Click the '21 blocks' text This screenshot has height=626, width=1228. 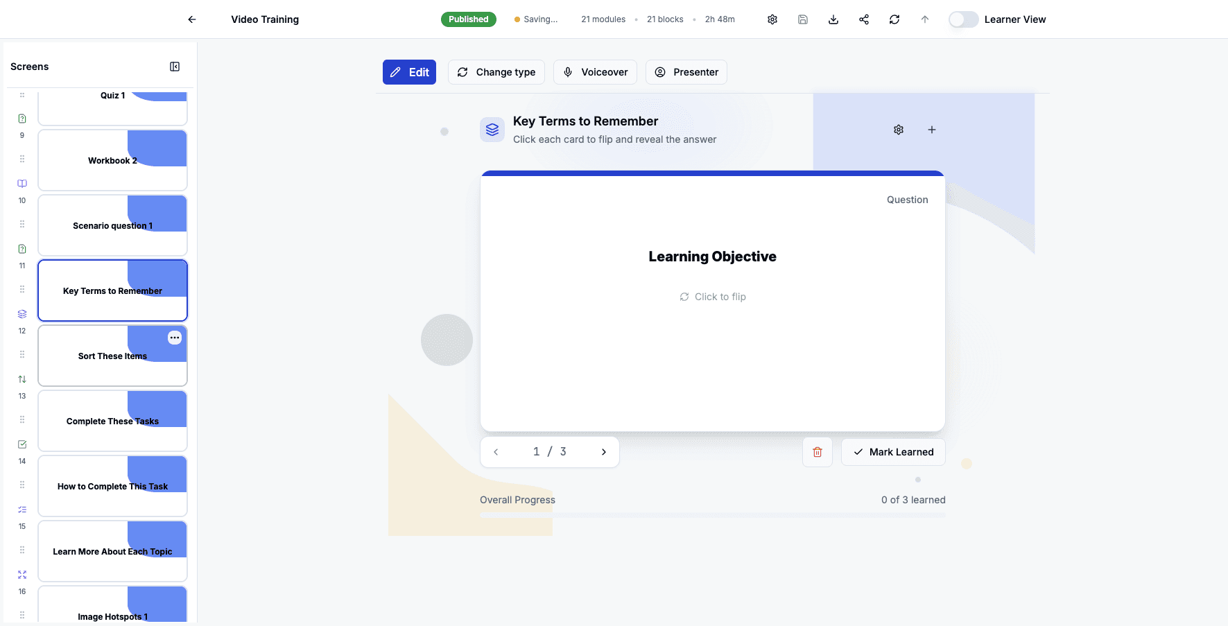[x=665, y=19]
